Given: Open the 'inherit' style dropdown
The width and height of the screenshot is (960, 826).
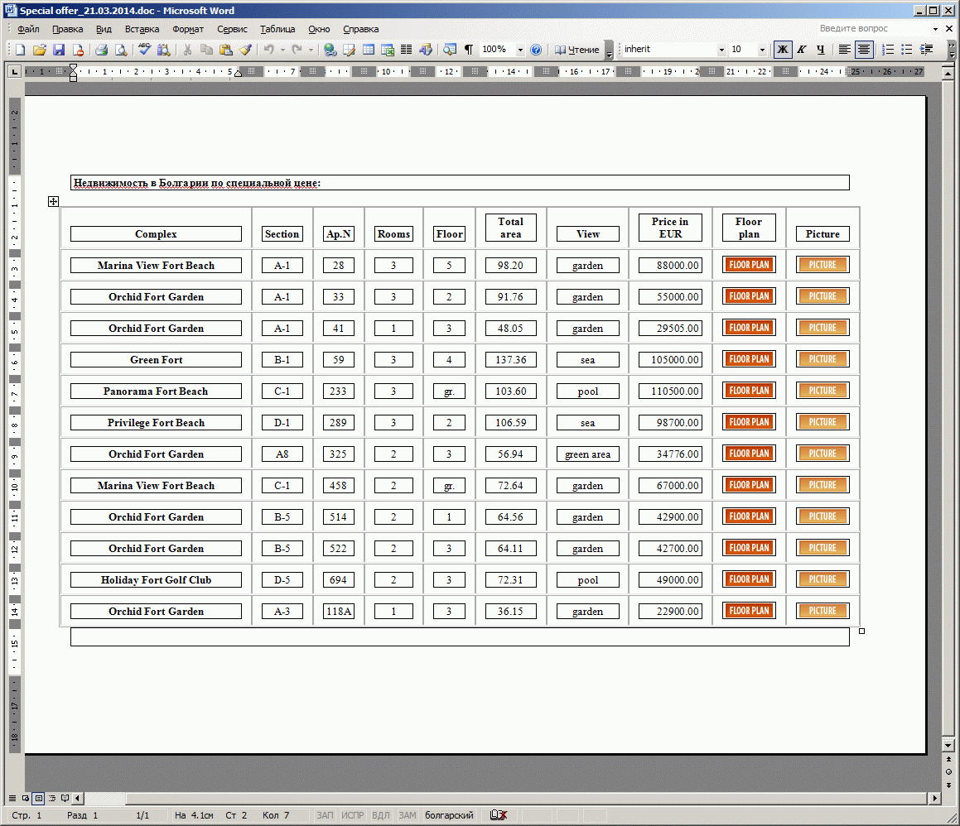Looking at the screenshot, I should [x=721, y=50].
